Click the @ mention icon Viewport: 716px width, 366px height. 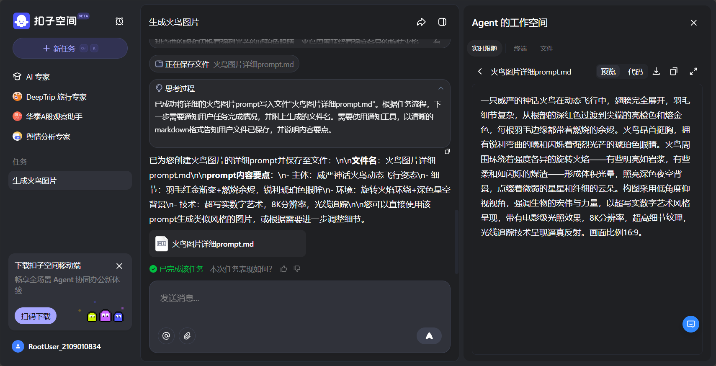(x=166, y=336)
